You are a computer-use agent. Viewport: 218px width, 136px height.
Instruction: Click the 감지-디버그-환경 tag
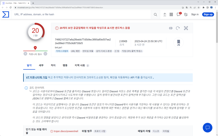pos(104,51)
